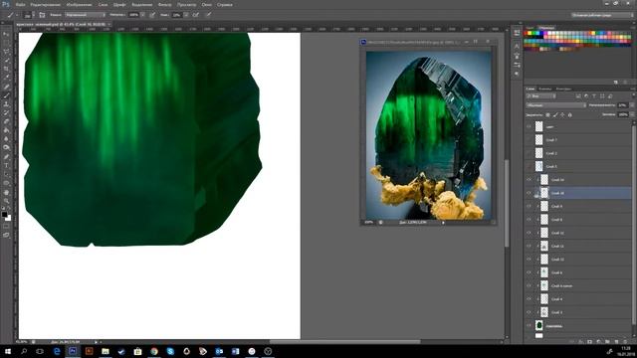This screenshot has height=358, width=637.
Task: Open layer filter kind dropdown
Action: click(x=540, y=96)
